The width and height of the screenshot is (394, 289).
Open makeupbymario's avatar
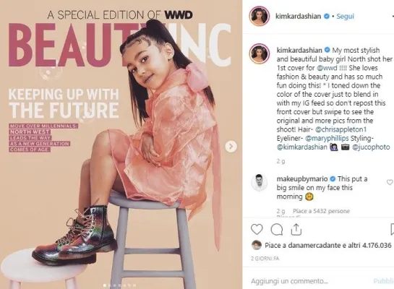259,182
